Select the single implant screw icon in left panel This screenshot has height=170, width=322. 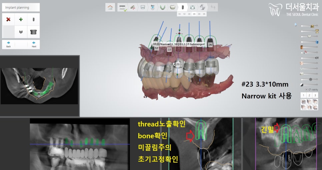(x=33, y=20)
